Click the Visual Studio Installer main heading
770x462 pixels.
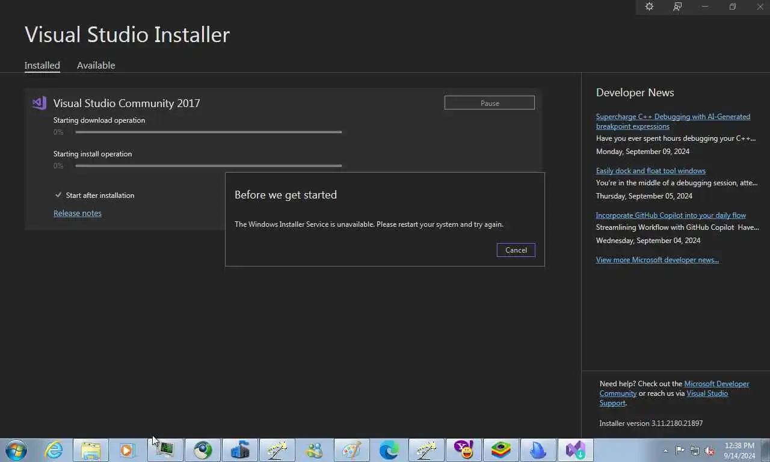(x=127, y=34)
